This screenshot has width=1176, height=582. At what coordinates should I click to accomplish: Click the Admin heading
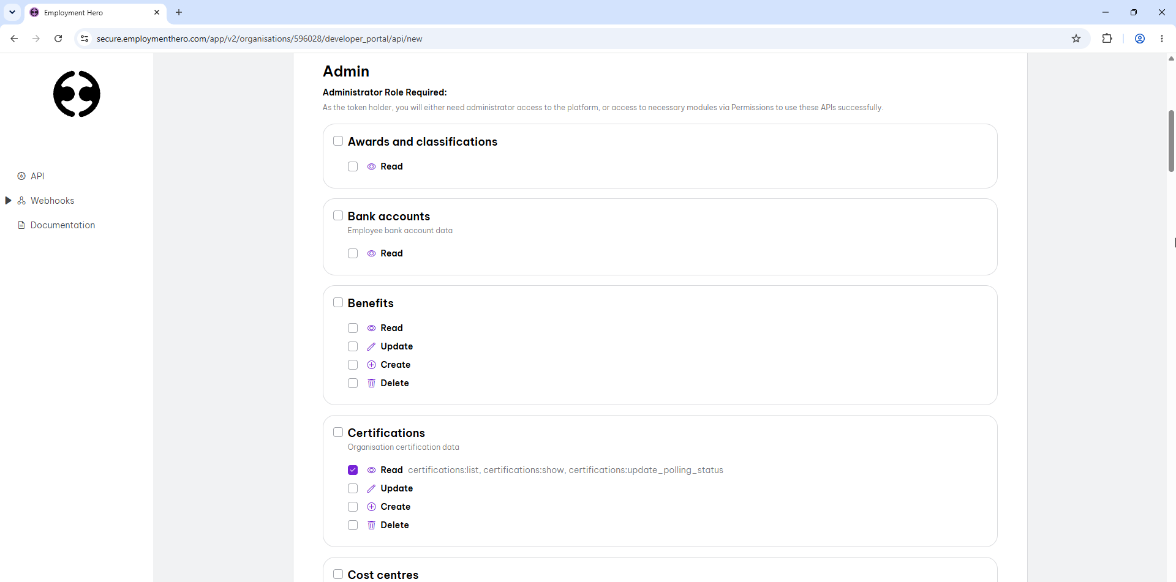click(346, 72)
